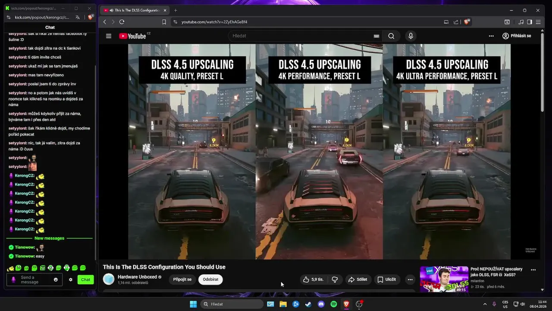
Task: Open Spotify from taskbar
Action: tap(334, 304)
